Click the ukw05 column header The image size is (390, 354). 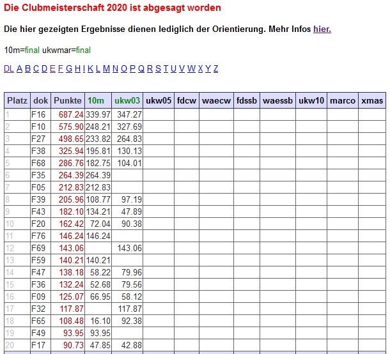(x=159, y=100)
